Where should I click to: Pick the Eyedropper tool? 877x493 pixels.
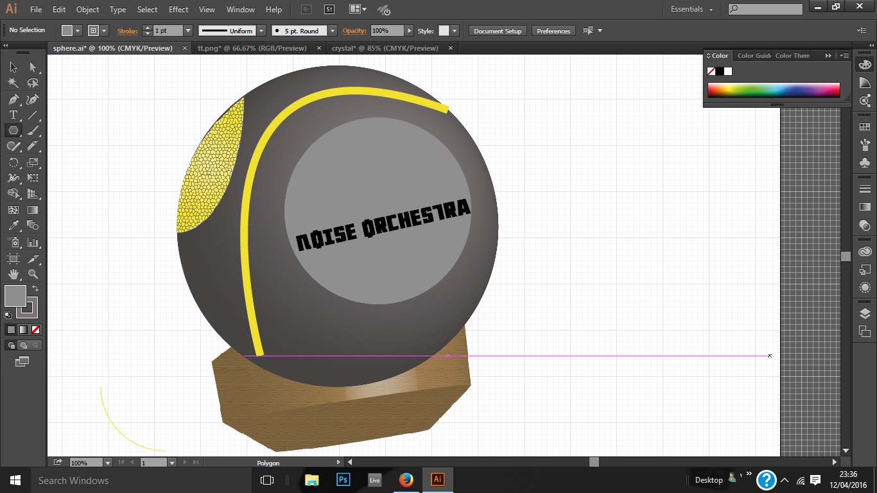click(13, 225)
